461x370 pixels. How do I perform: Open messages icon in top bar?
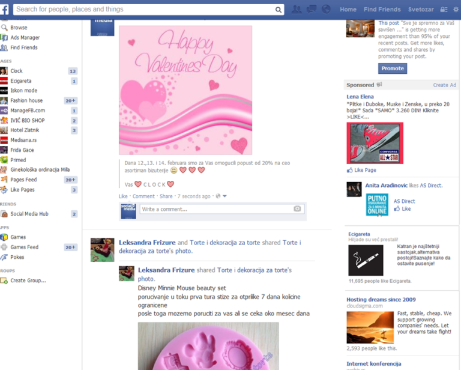[312, 10]
